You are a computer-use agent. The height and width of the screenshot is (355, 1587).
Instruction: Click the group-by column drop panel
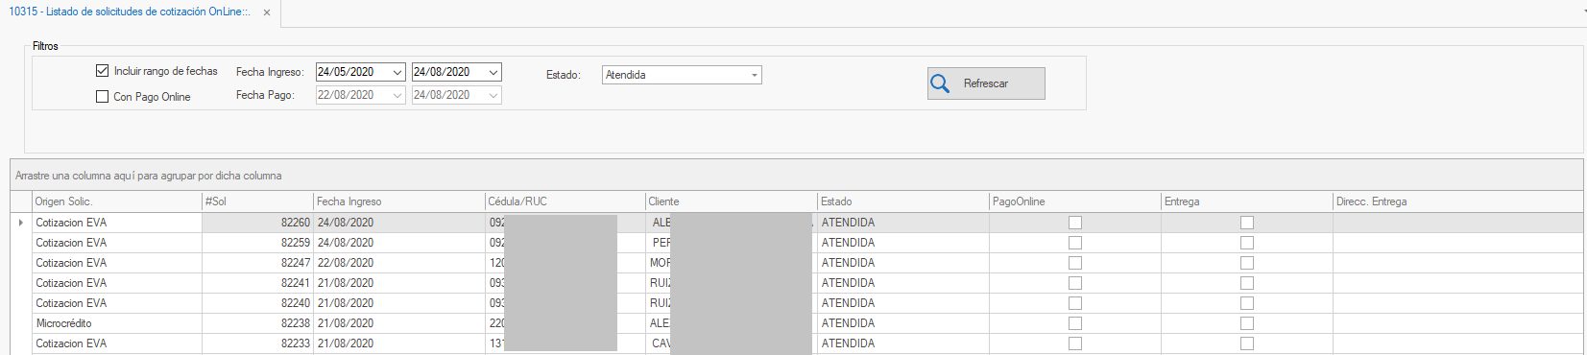(x=797, y=176)
